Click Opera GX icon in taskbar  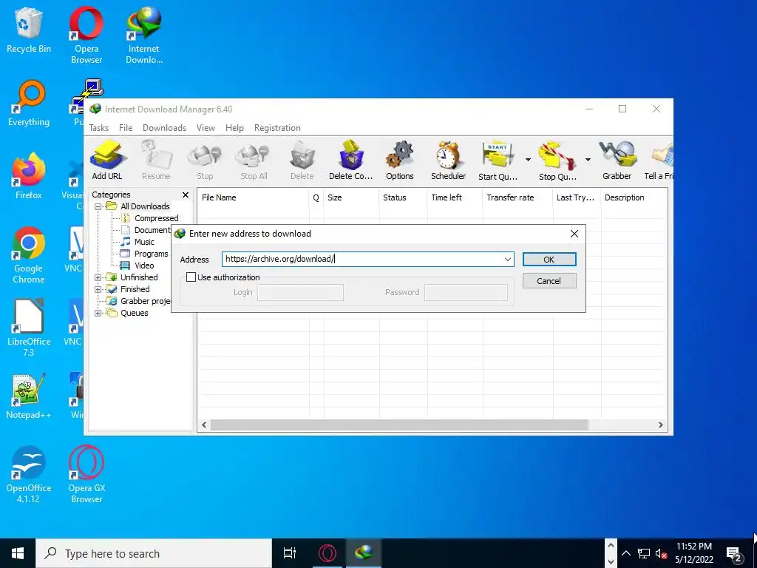click(x=327, y=553)
